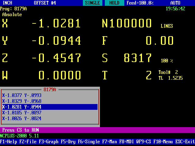The image size is (195, 146).
Task: Click the F feed letter label
Action: pos(105,40)
